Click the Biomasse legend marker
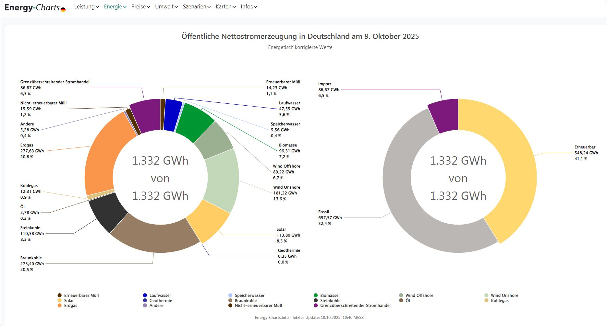Image resolution: width=607 pixels, height=326 pixels. (316, 295)
